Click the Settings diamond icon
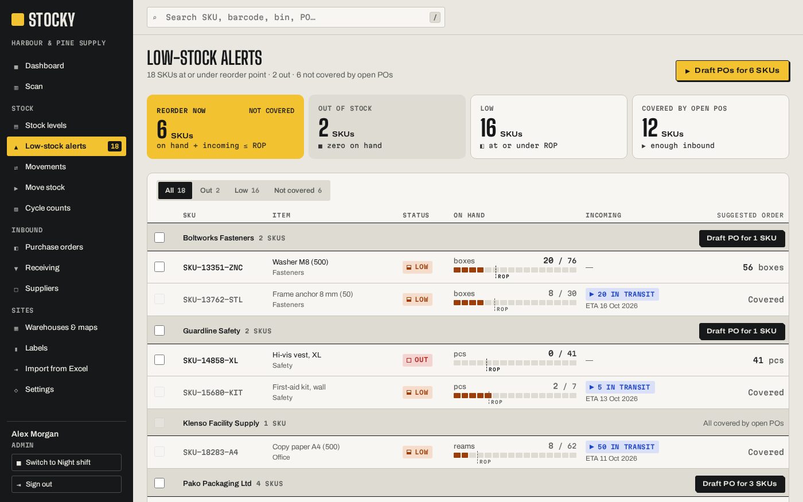 pyautogui.click(x=16, y=390)
